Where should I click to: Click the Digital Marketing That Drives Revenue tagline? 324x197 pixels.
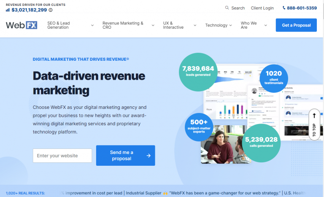pos(81,59)
